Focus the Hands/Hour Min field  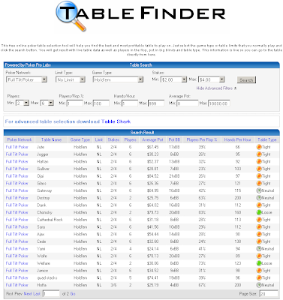[x=130, y=103]
